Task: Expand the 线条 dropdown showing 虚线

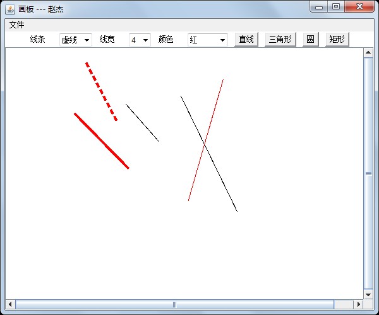Action: pyautogui.click(x=76, y=40)
